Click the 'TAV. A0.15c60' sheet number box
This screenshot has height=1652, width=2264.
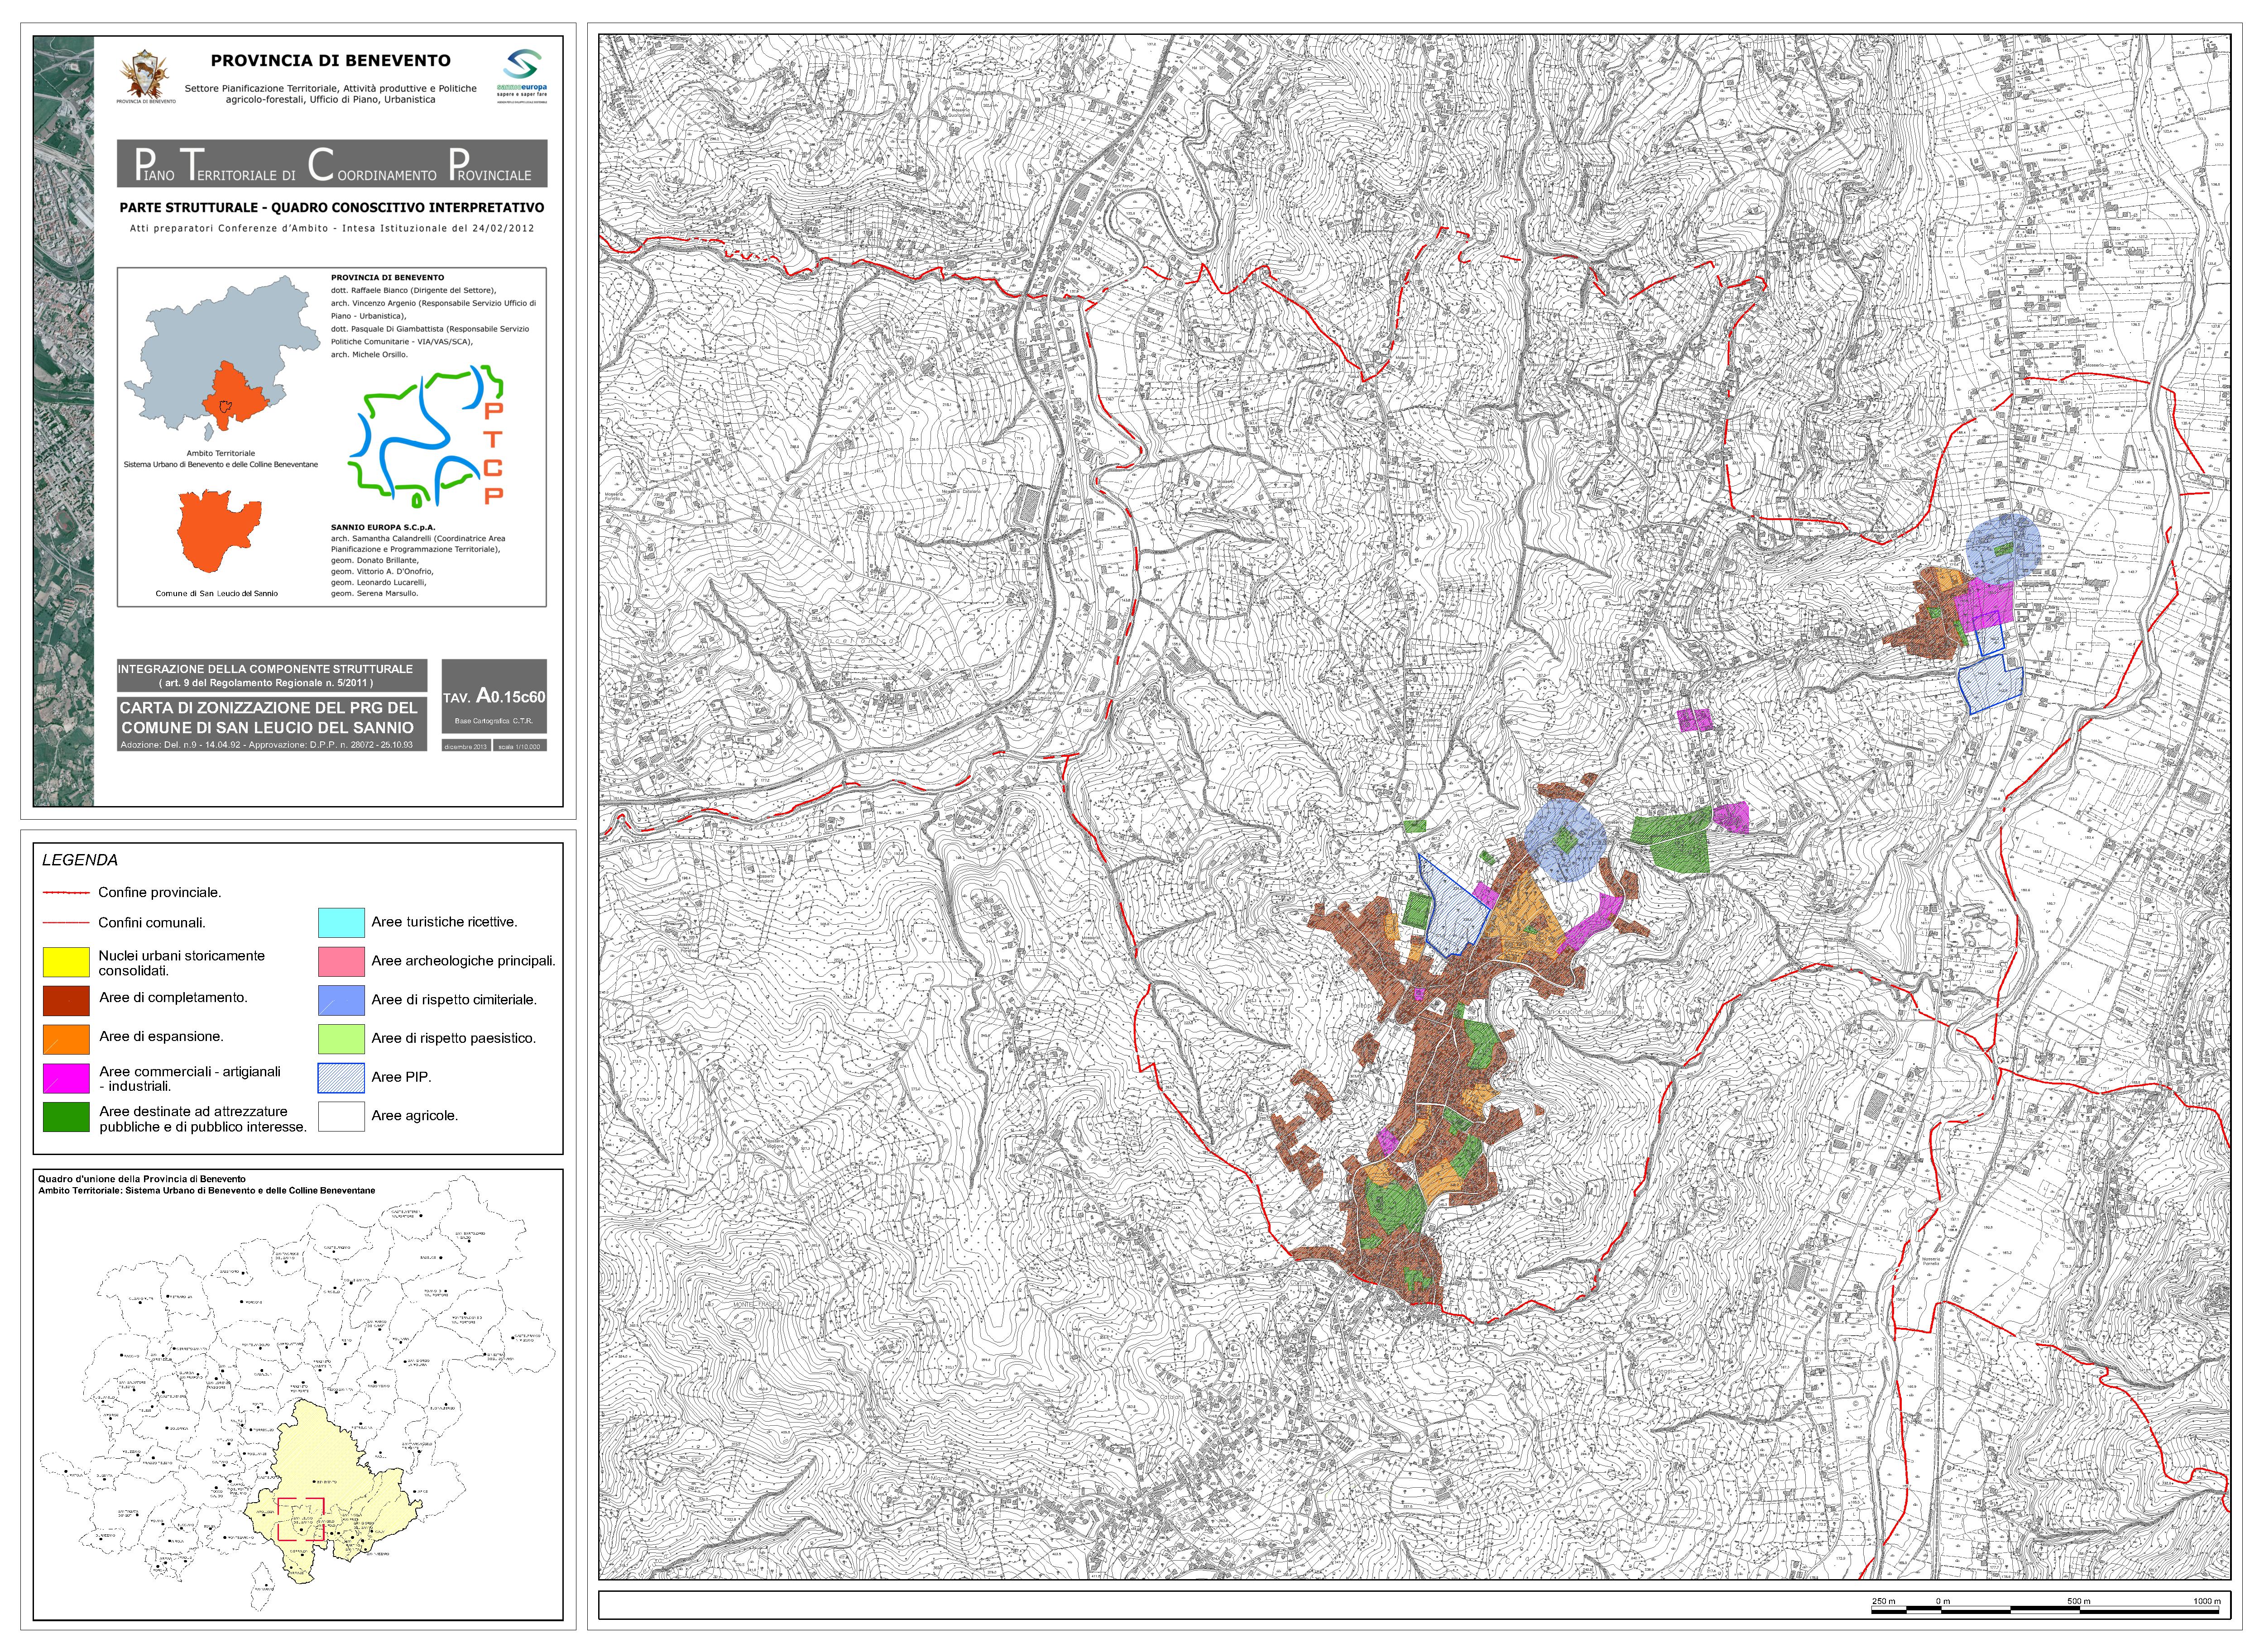[x=494, y=697]
